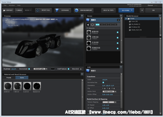Toggle visibility of third material in Scene
The image size is (163, 117).
pyautogui.click(x=118, y=43)
